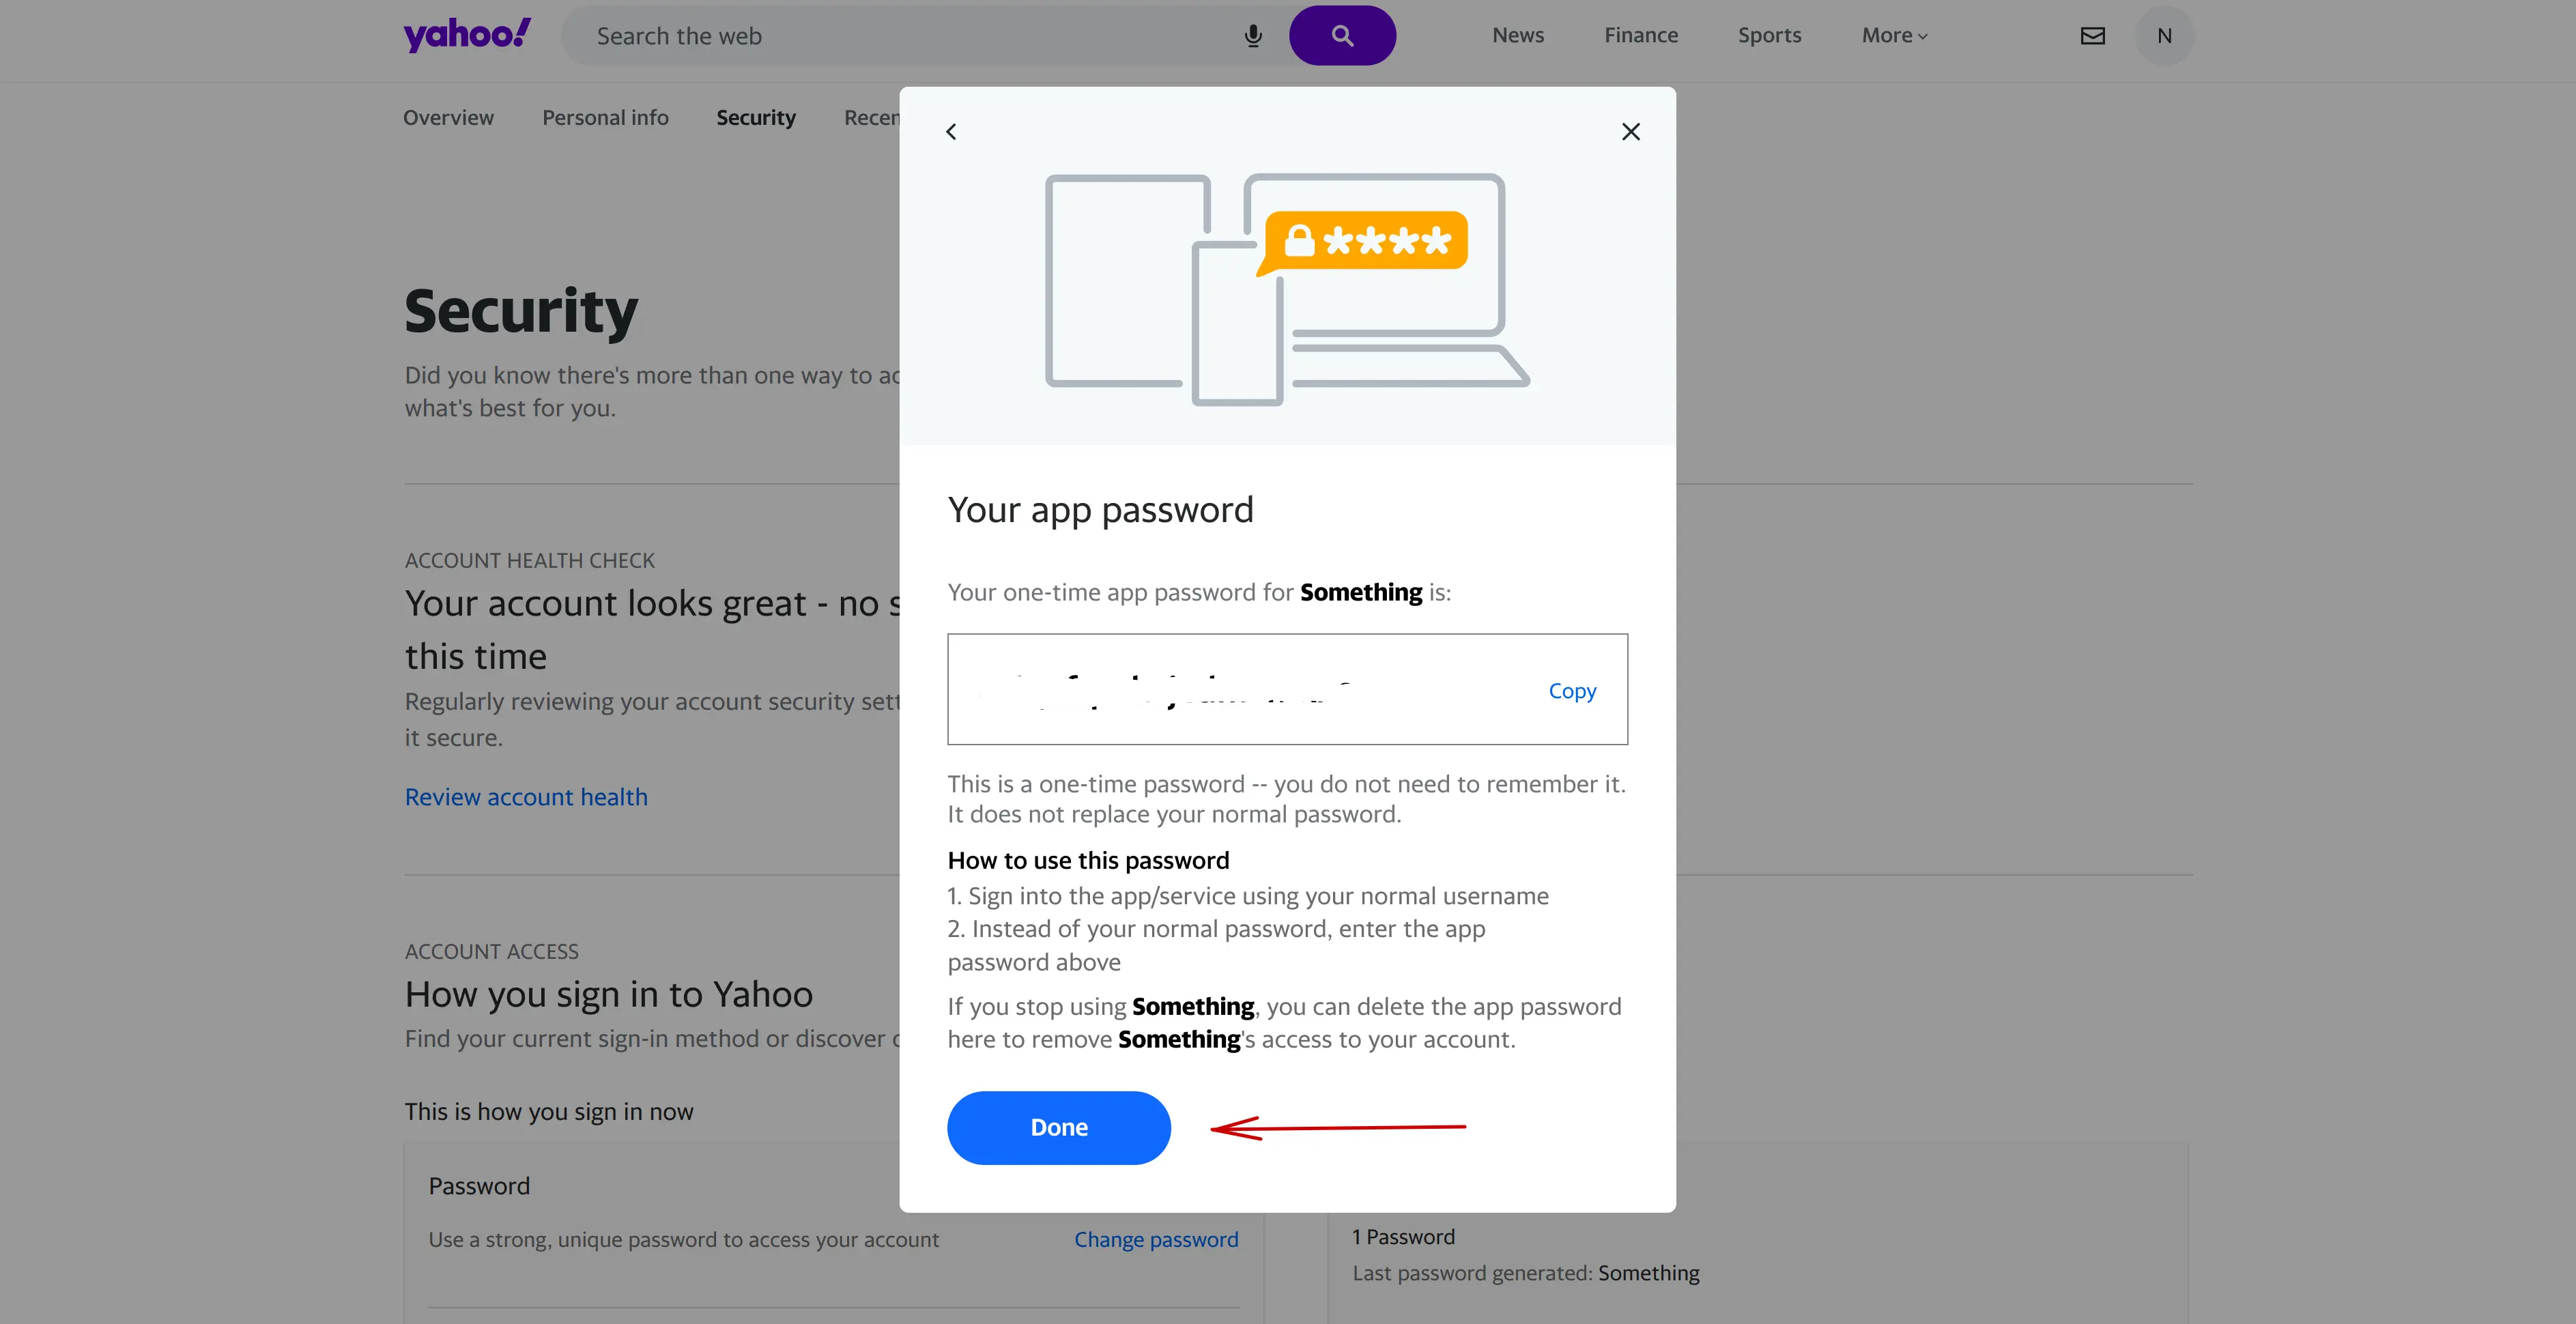The height and width of the screenshot is (1324, 2576).
Task: Select the Personal info tab
Action: tap(604, 117)
